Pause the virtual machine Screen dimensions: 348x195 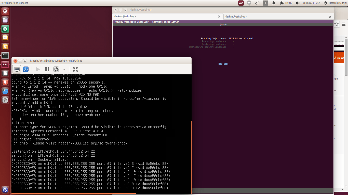point(47,69)
